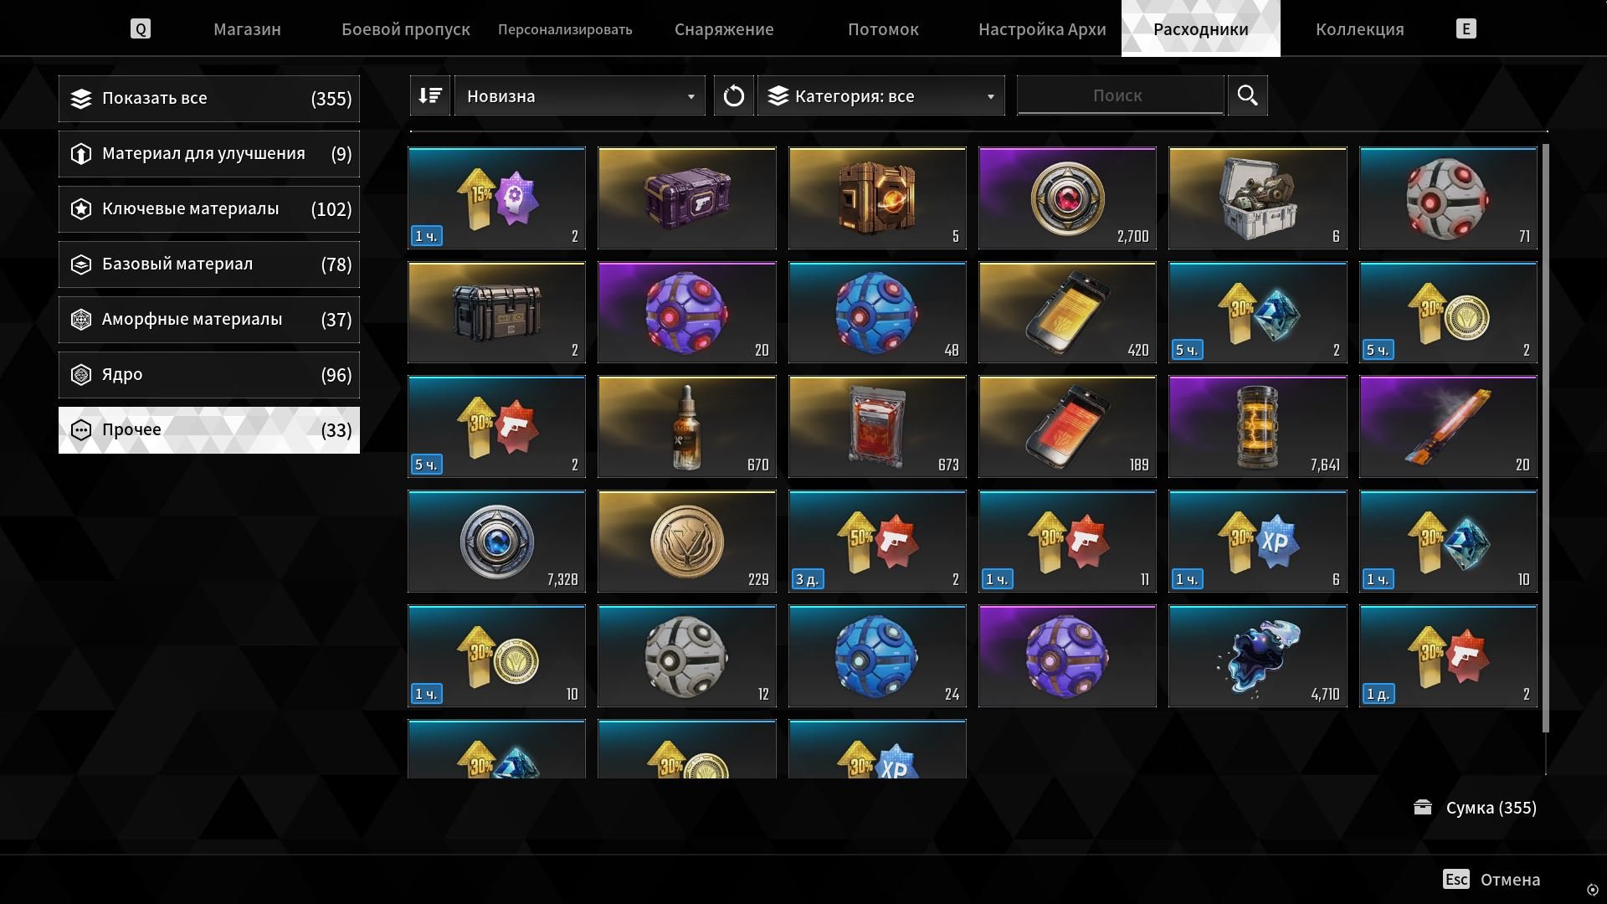Select the dropper bottle item with 670
This screenshot has height=904, width=1607.
pyautogui.click(x=687, y=427)
